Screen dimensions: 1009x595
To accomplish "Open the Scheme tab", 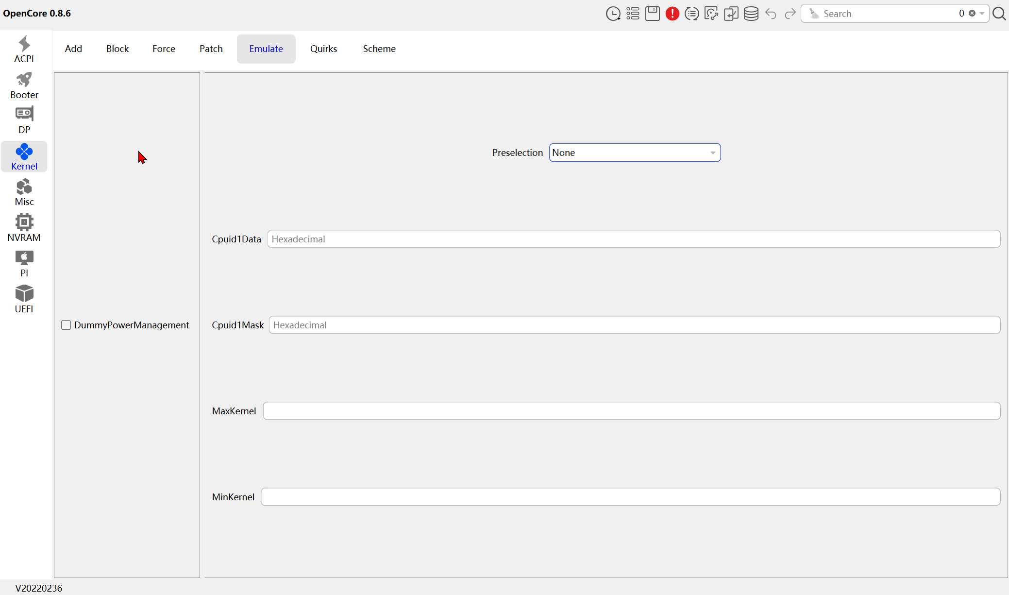I will coord(379,49).
